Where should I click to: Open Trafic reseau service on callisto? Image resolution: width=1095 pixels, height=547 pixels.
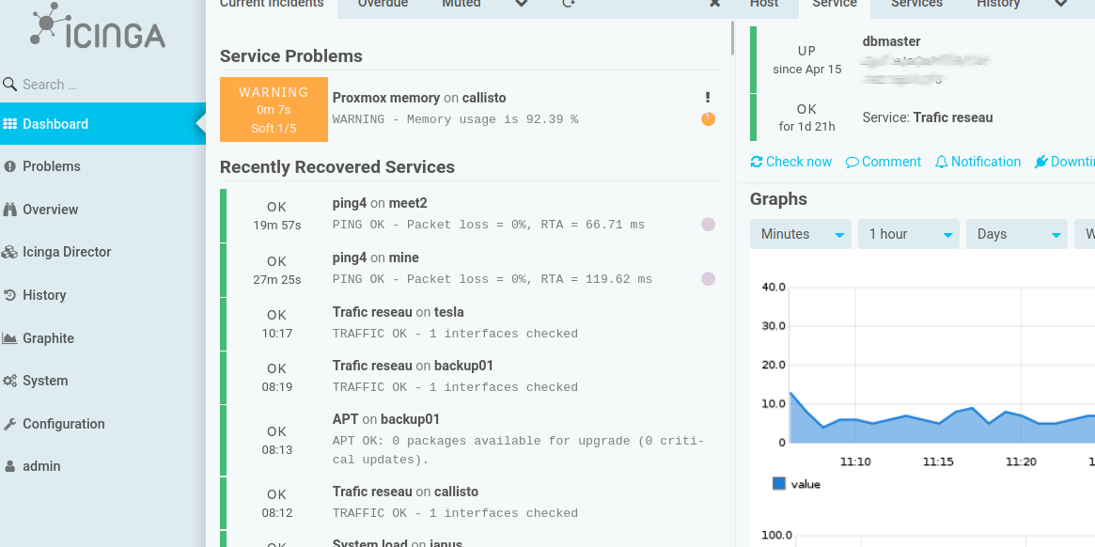coord(372,492)
